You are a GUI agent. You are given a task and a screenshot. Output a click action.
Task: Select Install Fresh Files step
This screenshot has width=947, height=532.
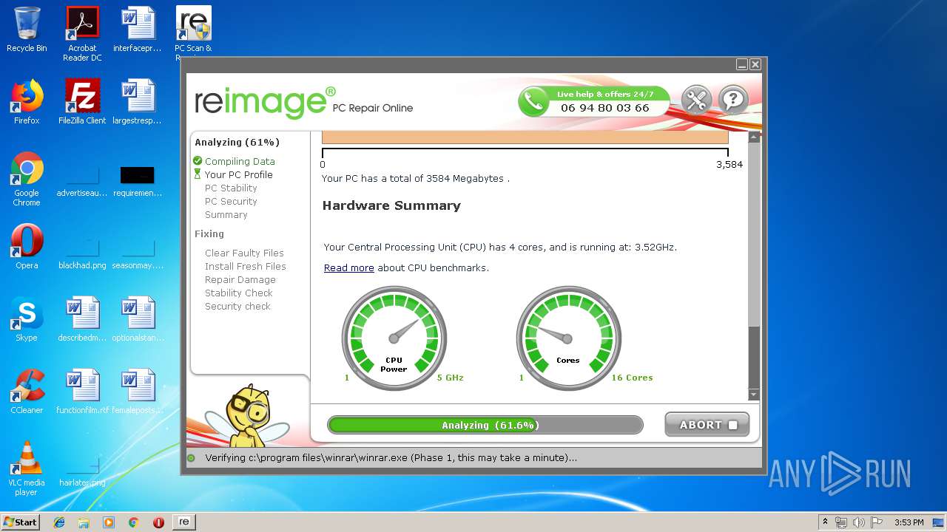coord(246,266)
